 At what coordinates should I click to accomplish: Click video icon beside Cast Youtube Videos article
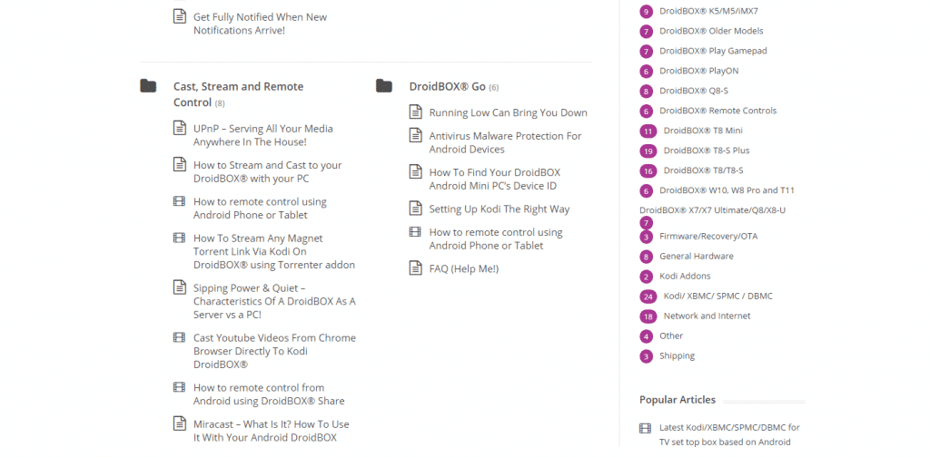point(179,337)
